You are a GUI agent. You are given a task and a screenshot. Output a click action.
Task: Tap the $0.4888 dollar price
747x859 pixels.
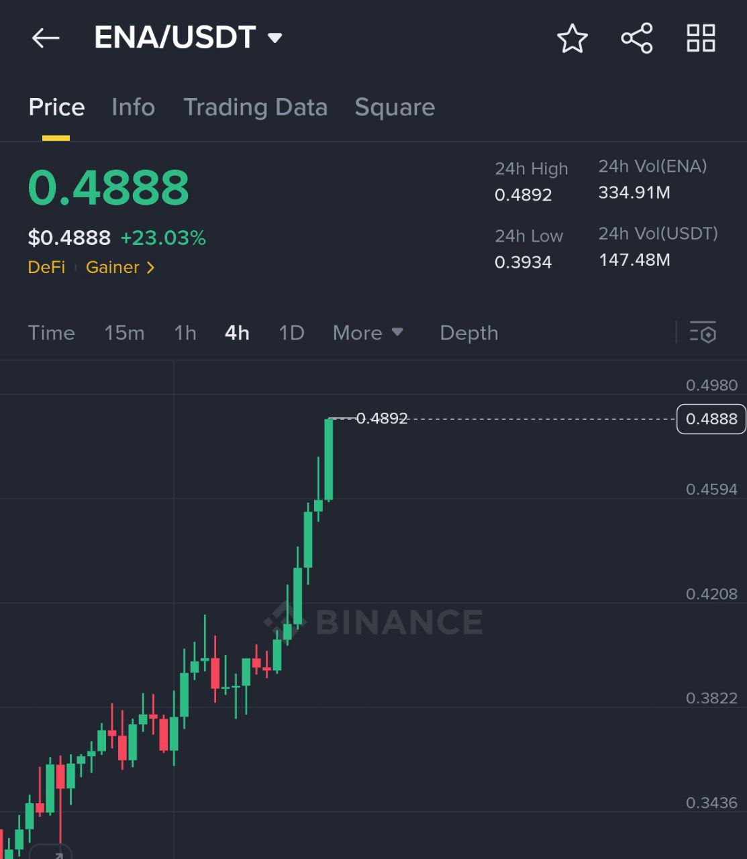coord(69,238)
